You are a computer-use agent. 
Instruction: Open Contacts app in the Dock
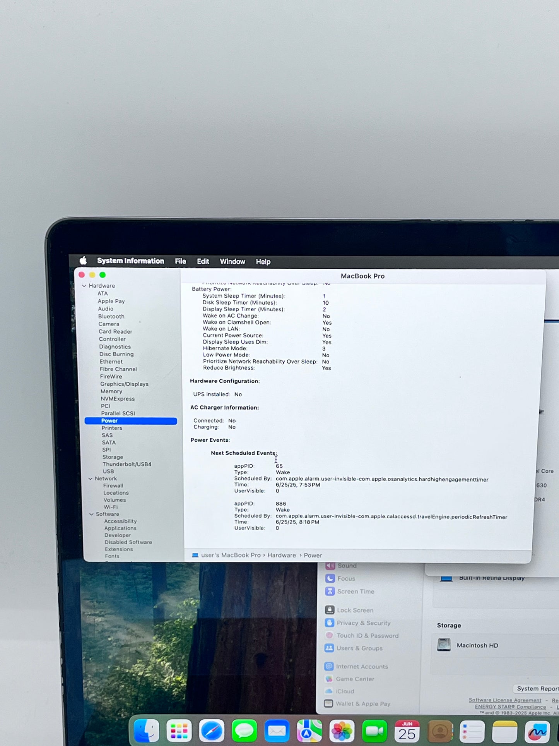440,731
